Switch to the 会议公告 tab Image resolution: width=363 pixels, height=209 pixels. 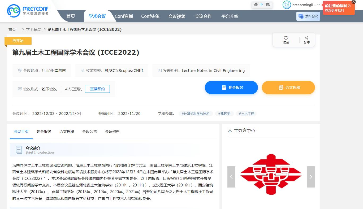click(x=89, y=132)
